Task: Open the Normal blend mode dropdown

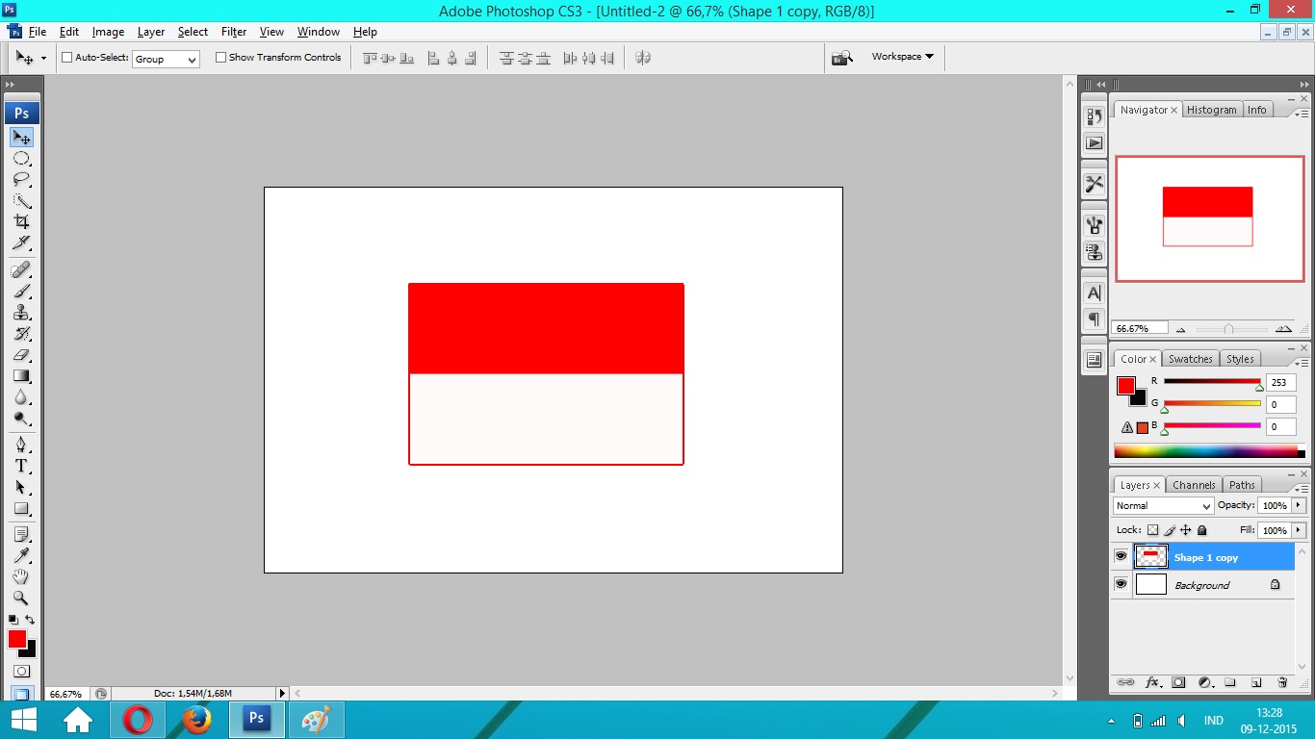Action: (x=1163, y=505)
